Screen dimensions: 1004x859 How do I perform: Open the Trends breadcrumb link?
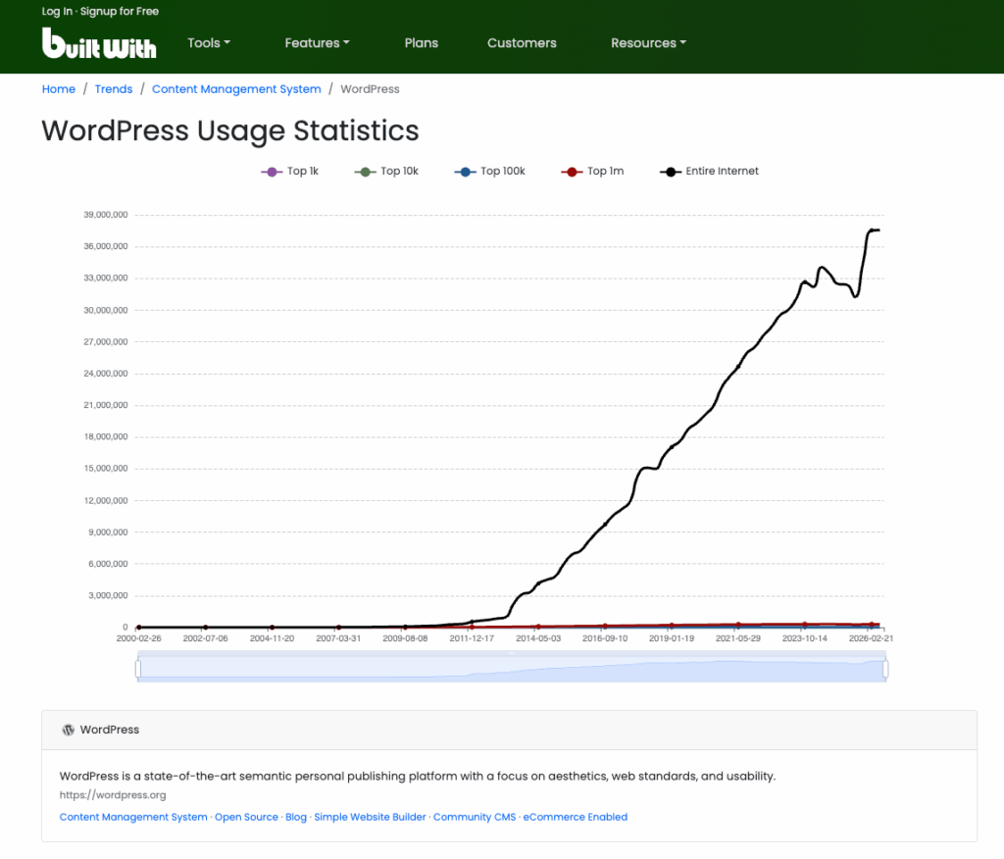pos(114,89)
